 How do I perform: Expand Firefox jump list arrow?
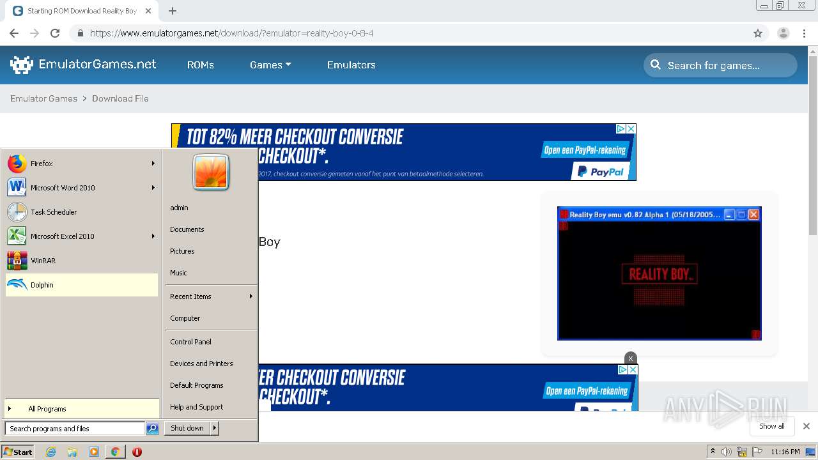pos(153,164)
